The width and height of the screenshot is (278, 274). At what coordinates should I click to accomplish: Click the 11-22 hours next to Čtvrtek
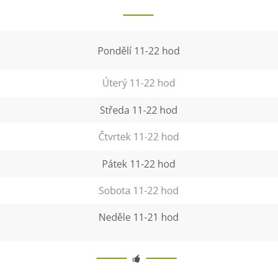coord(146,137)
